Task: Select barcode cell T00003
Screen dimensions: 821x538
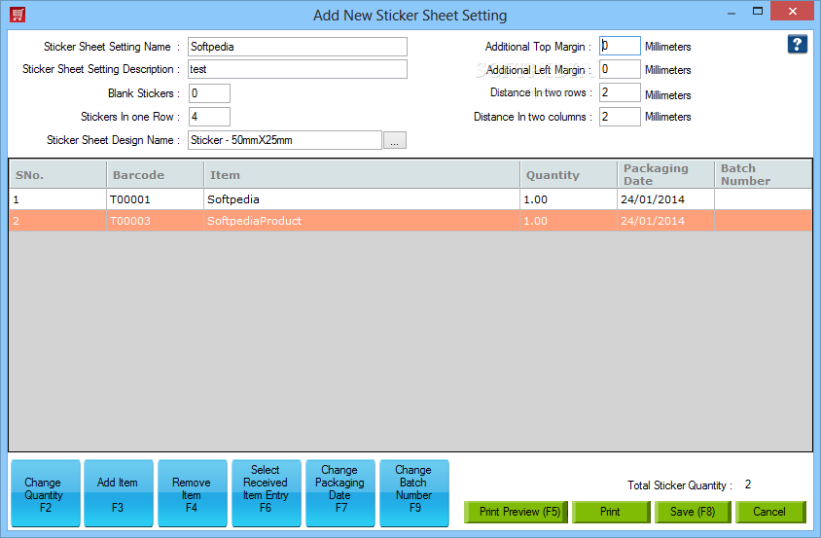Action: 155,221
